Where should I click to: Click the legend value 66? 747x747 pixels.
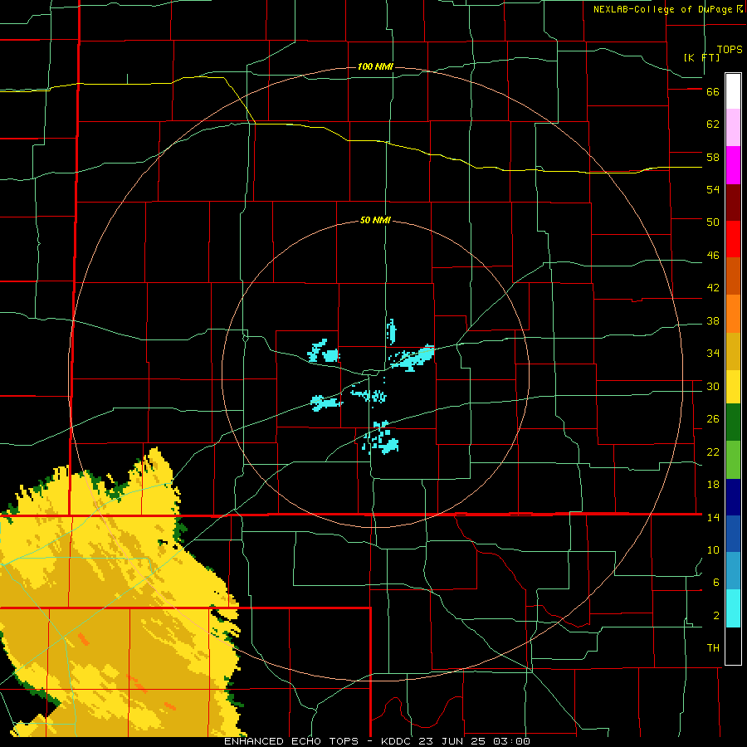[713, 91]
